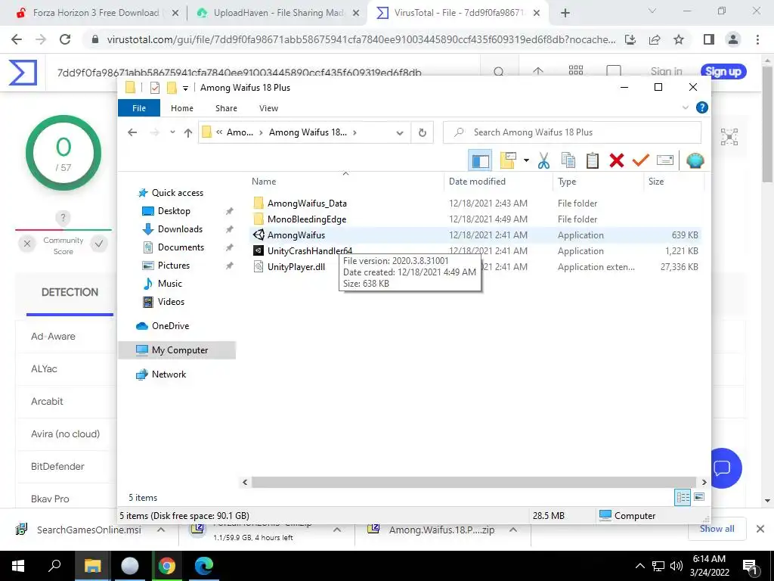This screenshot has width=774, height=581.
Task: Switch to Details view layout
Action: pyautogui.click(x=683, y=497)
